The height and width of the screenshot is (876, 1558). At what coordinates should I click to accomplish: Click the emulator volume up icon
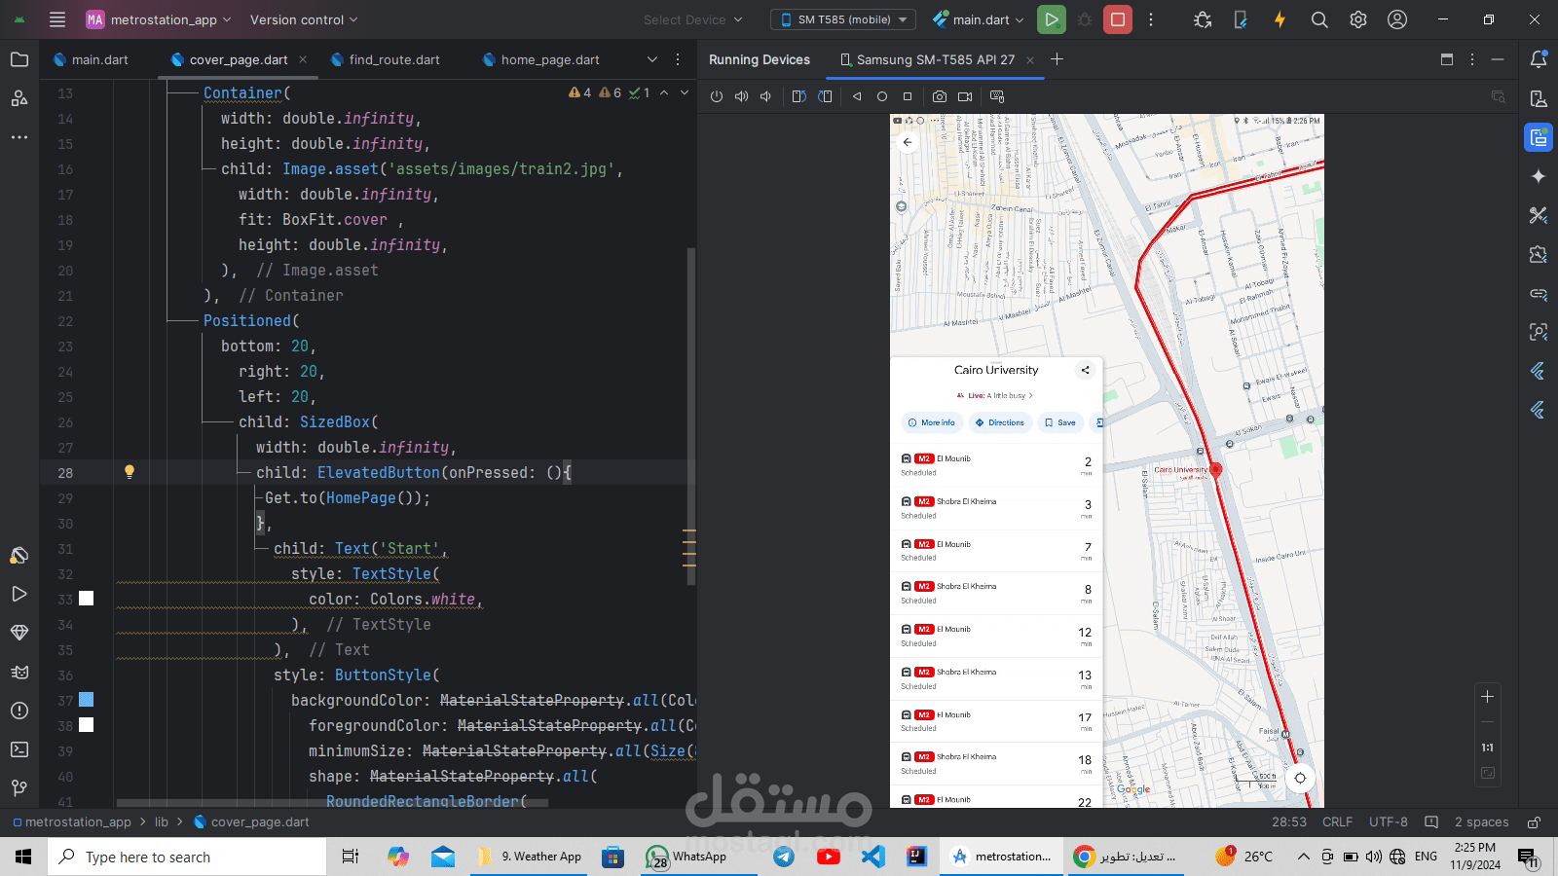[x=741, y=96]
